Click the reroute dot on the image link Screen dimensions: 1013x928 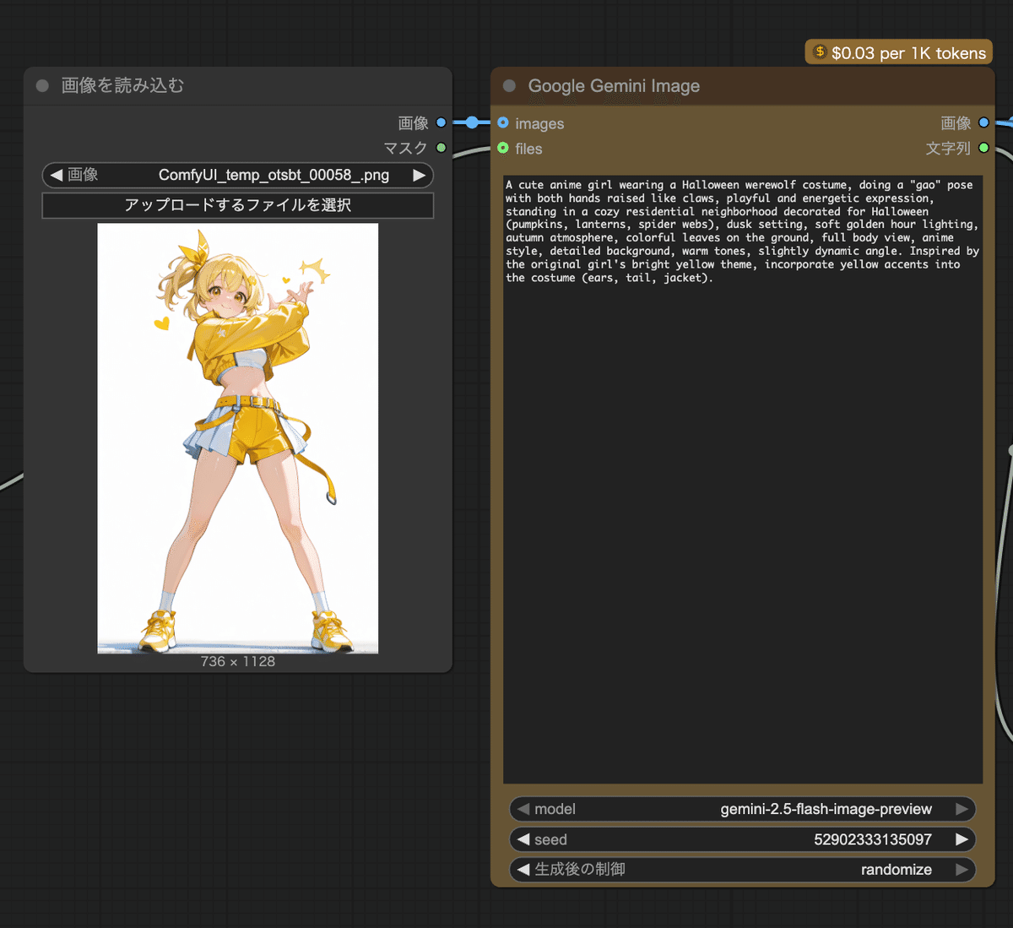472,123
